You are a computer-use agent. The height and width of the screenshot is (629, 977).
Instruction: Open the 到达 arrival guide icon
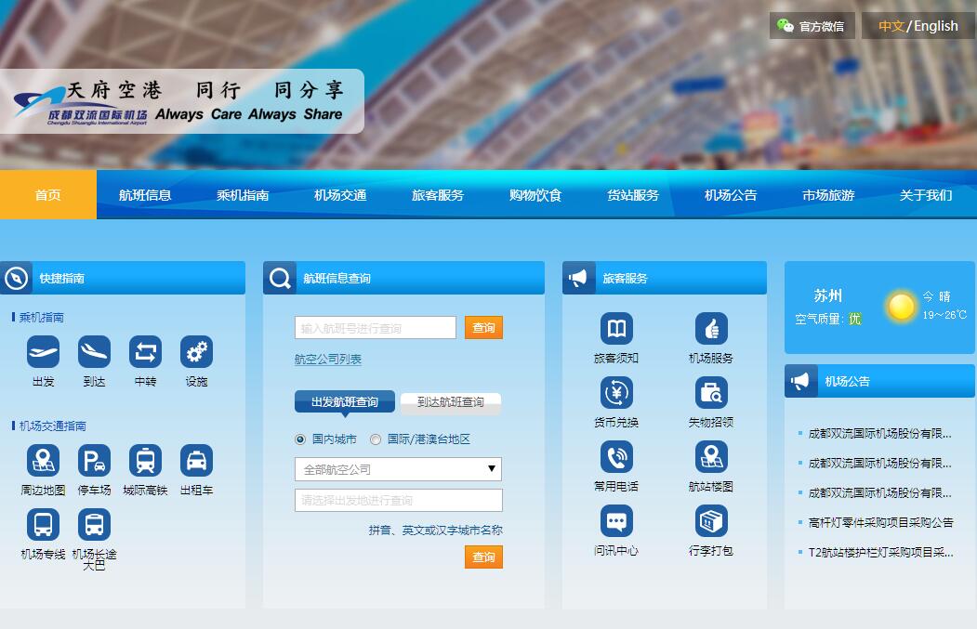coord(94,352)
